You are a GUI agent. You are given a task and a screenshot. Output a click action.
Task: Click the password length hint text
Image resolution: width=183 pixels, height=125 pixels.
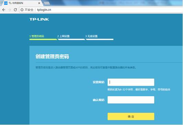pyautogui.click(x=139, y=90)
